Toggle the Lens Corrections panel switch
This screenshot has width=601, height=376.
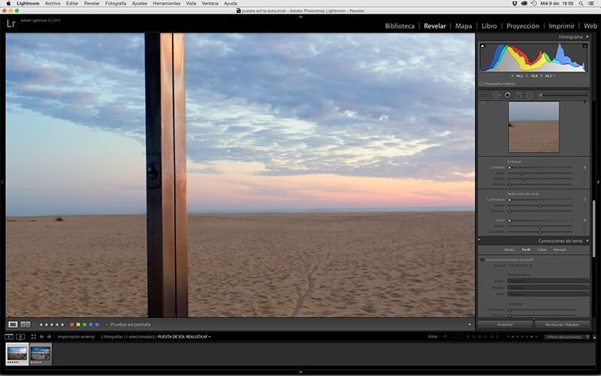point(479,241)
